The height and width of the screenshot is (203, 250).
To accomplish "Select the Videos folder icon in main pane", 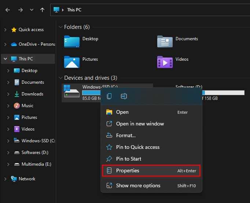I will (x=165, y=62).
